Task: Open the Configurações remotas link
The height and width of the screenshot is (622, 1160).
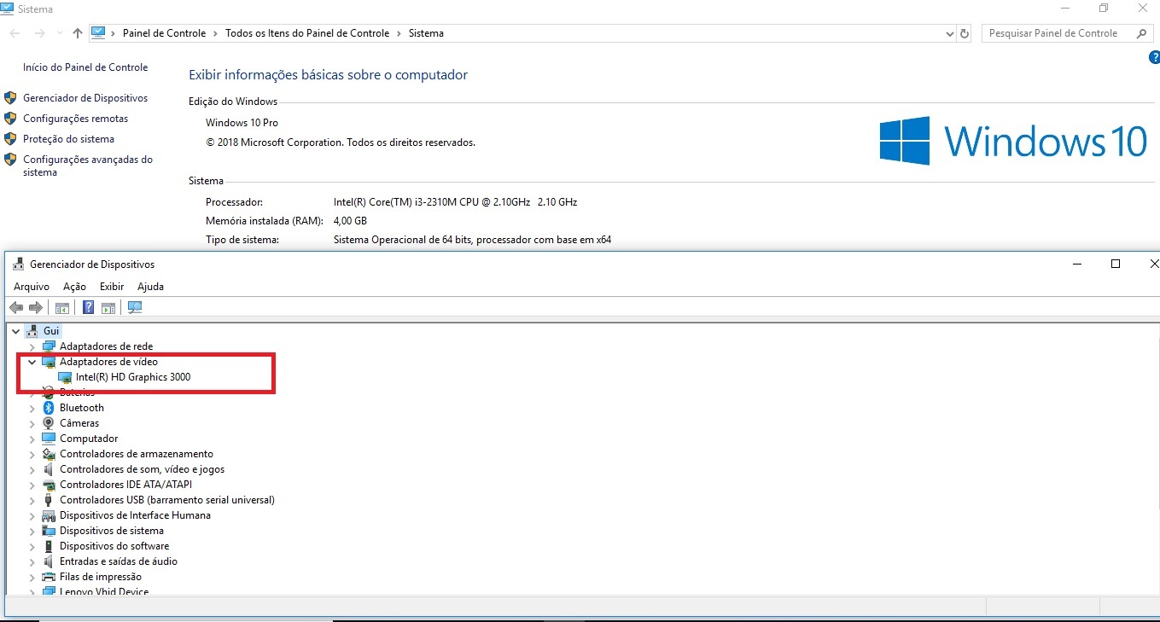Action: (75, 119)
